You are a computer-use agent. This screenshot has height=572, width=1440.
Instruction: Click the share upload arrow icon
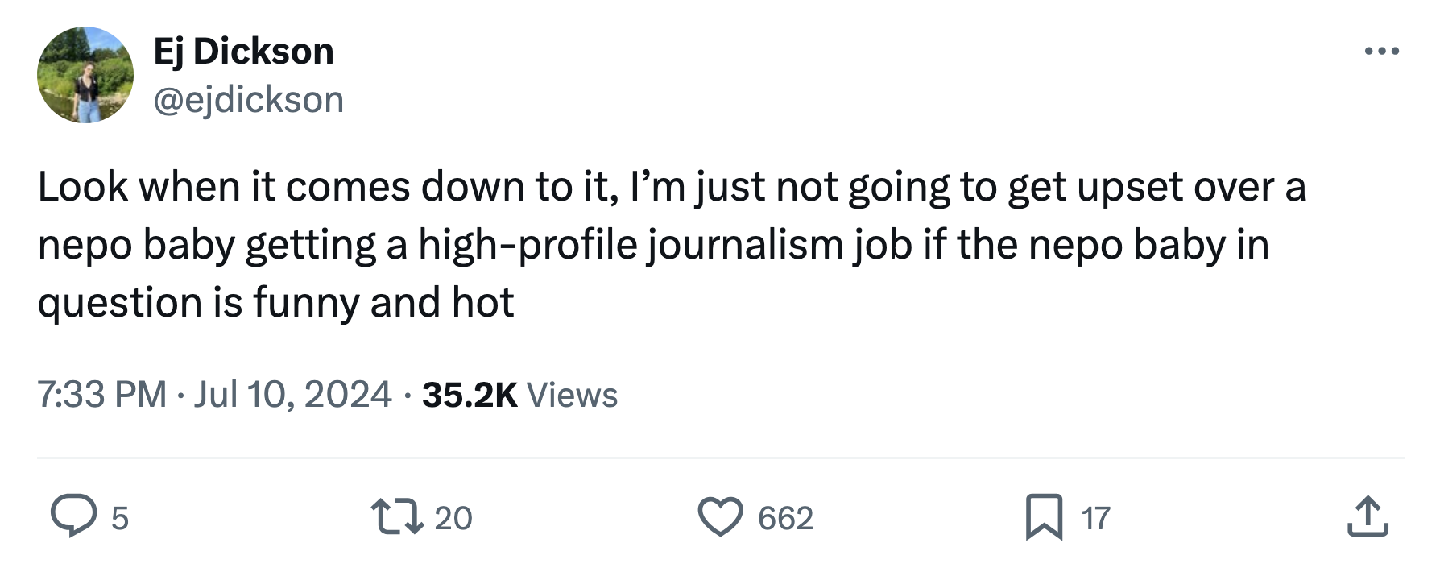click(x=1367, y=517)
